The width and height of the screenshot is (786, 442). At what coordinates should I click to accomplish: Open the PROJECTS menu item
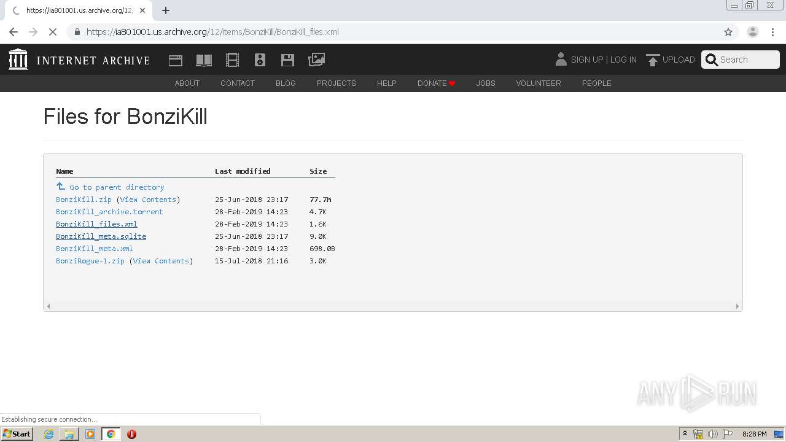click(x=337, y=83)
